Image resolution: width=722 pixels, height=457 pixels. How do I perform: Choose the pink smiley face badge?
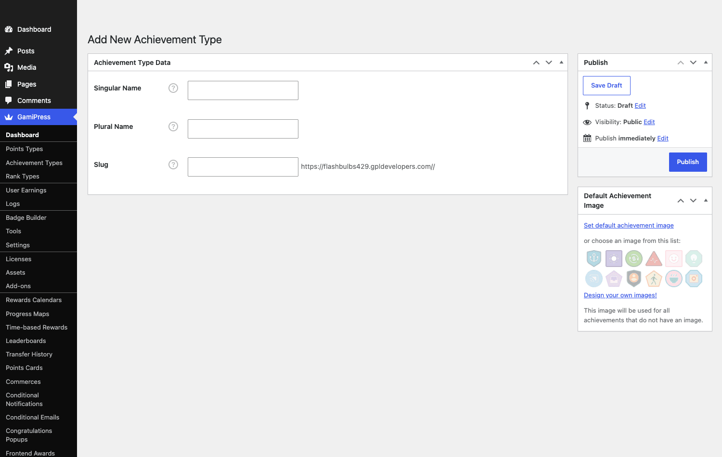click(674, 258)
